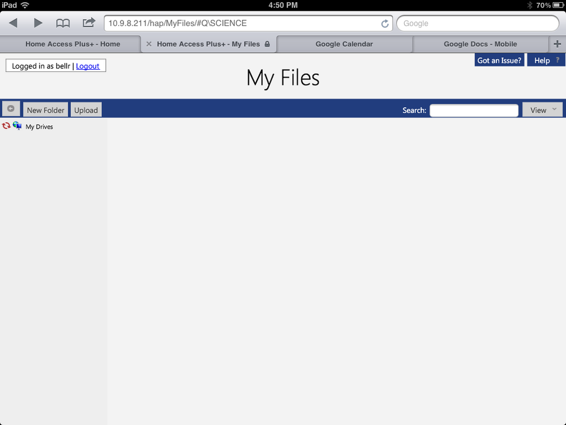Click the "Logged in as bellr" text
Viewport: 566px width, 425px height.
tap(41, 66)
